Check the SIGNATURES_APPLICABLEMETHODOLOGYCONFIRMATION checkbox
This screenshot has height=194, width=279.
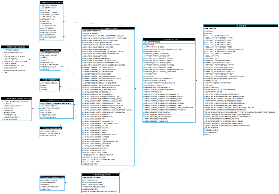coord(205,112)
